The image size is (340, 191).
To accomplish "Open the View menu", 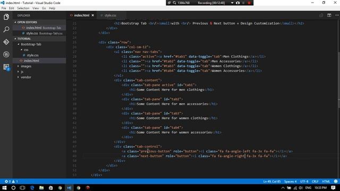I will tap(36, 8).
